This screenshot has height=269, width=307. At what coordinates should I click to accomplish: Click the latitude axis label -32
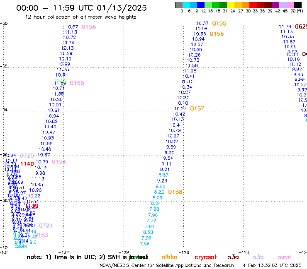4,66
